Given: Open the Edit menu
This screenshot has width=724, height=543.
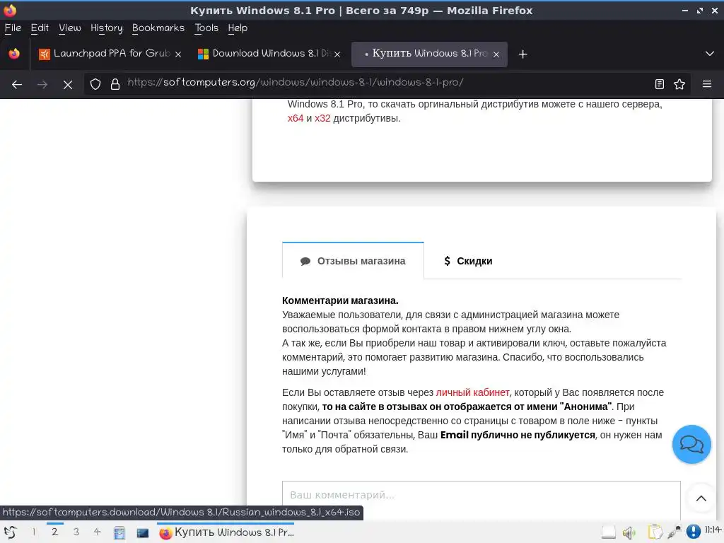Looking at the screenshot, I should [x=40, y=28].
